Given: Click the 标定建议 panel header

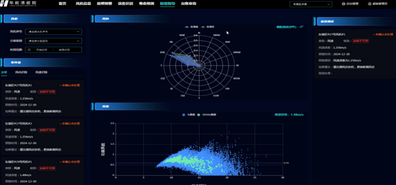Looking at the screenshot, I should (x=354, y=21).
